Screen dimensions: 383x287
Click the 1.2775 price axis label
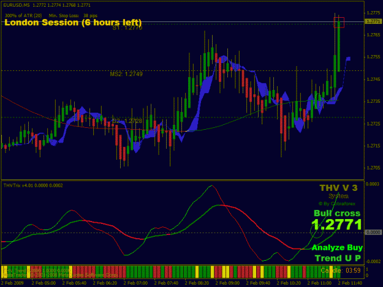(373, 13)
